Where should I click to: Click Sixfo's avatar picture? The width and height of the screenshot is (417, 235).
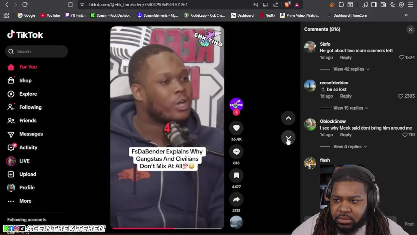click(310, 47)
